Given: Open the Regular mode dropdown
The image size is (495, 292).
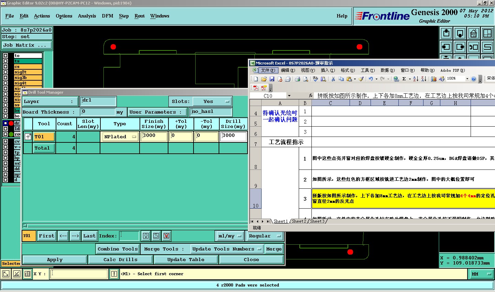Looking at the screenshot, I should click(x=265, y=236).
